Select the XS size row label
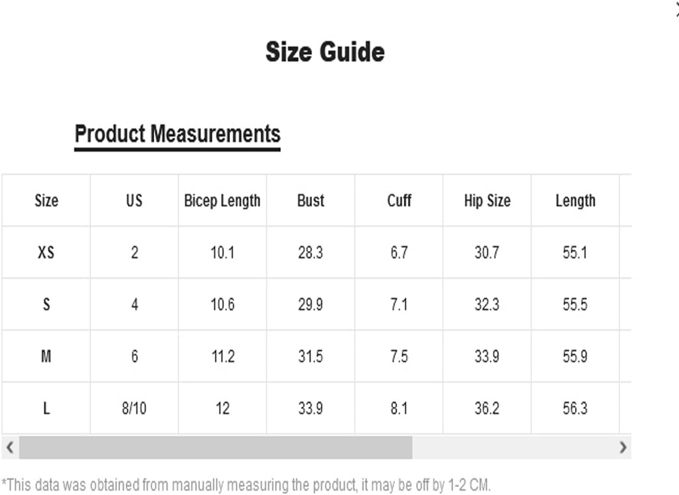679x495 pixels. (46, 252)
